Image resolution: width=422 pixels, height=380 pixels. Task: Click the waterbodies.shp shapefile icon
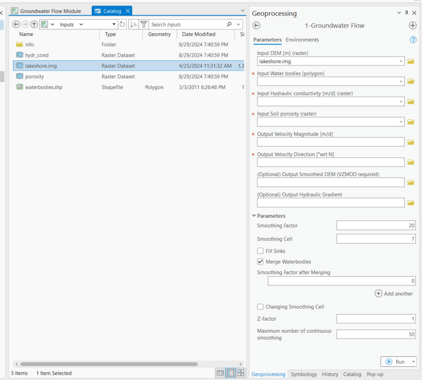[x=19, y=87]
